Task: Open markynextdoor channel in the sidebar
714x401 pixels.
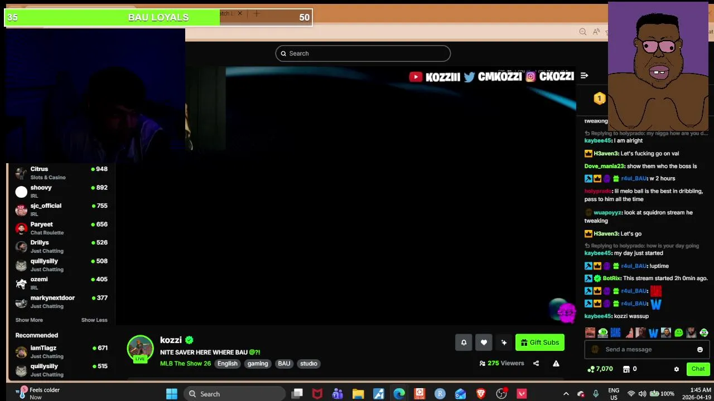Action: tap(61, 302)
